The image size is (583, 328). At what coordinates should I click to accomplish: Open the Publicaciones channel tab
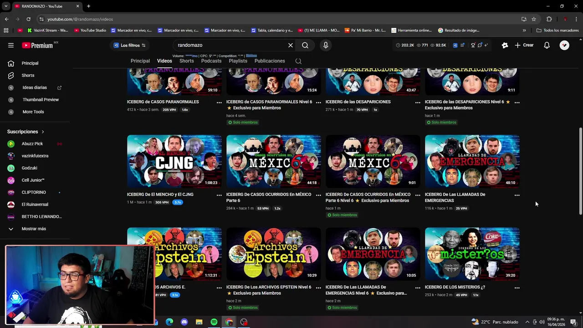270,61
